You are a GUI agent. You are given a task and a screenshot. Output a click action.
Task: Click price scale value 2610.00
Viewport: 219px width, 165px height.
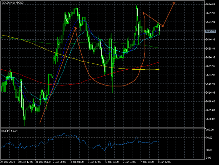(x=211, y=101)
